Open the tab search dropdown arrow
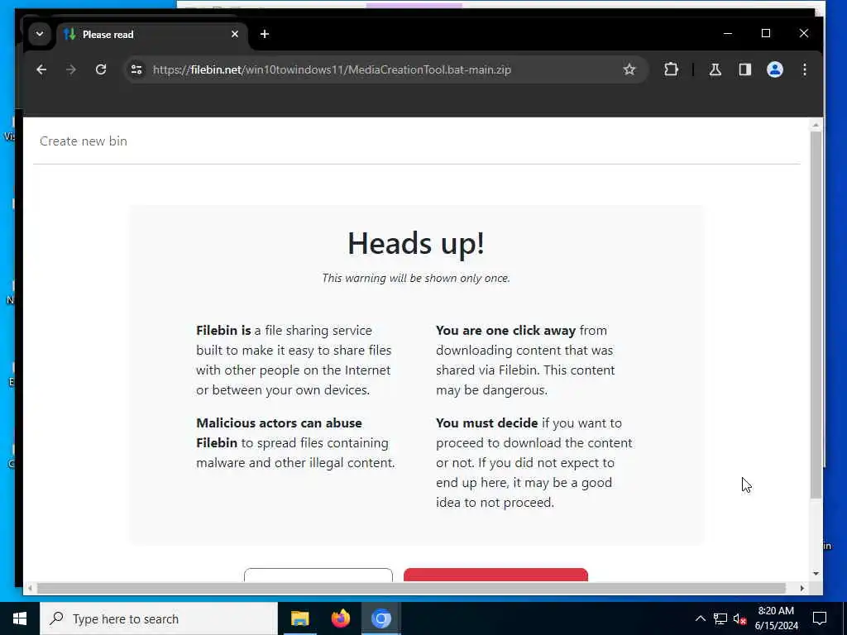847x635 pixels. pyautogui.click(x=40, y=34)
